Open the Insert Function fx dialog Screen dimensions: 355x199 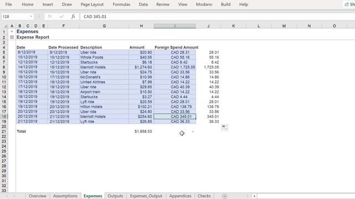(73, 17)
